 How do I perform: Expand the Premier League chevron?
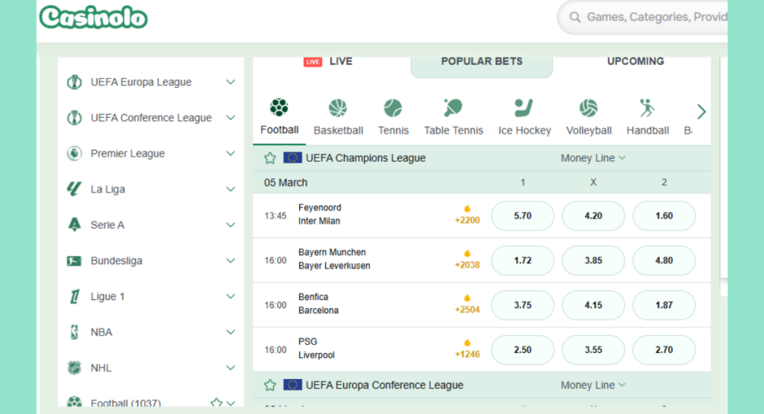(231, 154)
